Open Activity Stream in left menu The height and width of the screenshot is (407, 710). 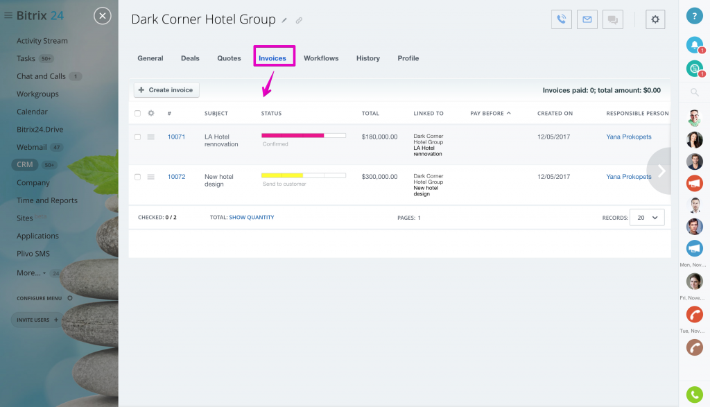pyautogui.click(x=42, y=41)
